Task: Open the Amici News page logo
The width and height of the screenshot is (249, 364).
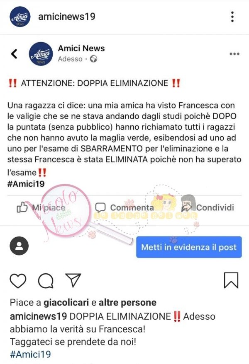Action: tap(41, 54)
